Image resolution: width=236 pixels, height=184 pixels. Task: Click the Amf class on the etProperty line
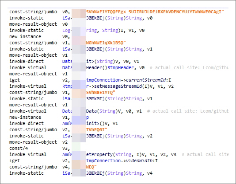point(67,154)
